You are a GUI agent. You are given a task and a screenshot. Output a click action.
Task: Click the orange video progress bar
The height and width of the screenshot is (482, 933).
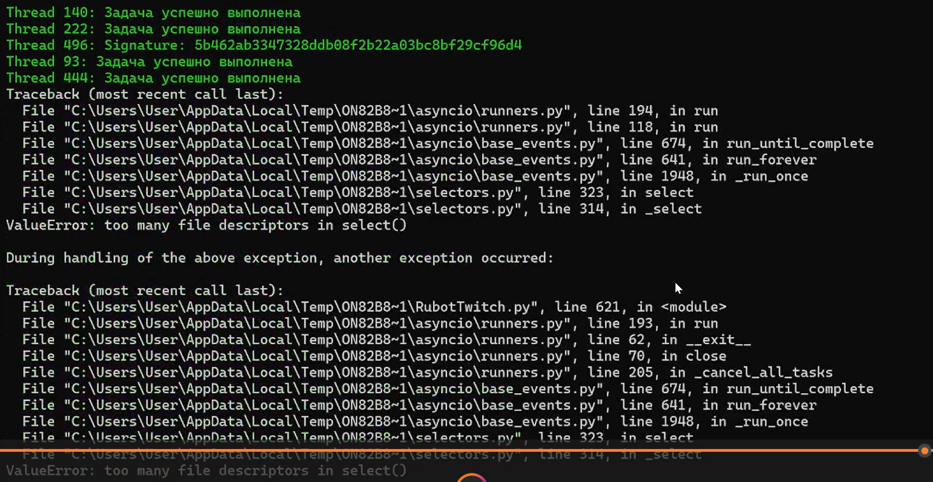452,450
